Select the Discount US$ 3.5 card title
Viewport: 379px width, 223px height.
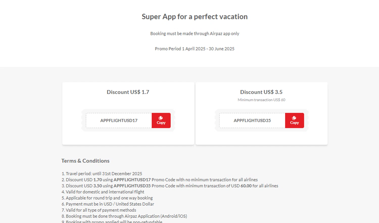coord(261,92)
